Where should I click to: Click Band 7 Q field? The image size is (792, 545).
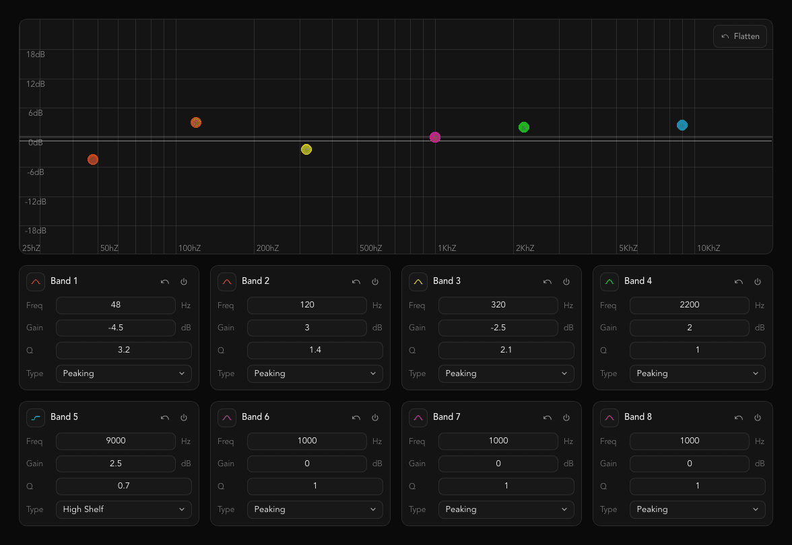(506, 486)
